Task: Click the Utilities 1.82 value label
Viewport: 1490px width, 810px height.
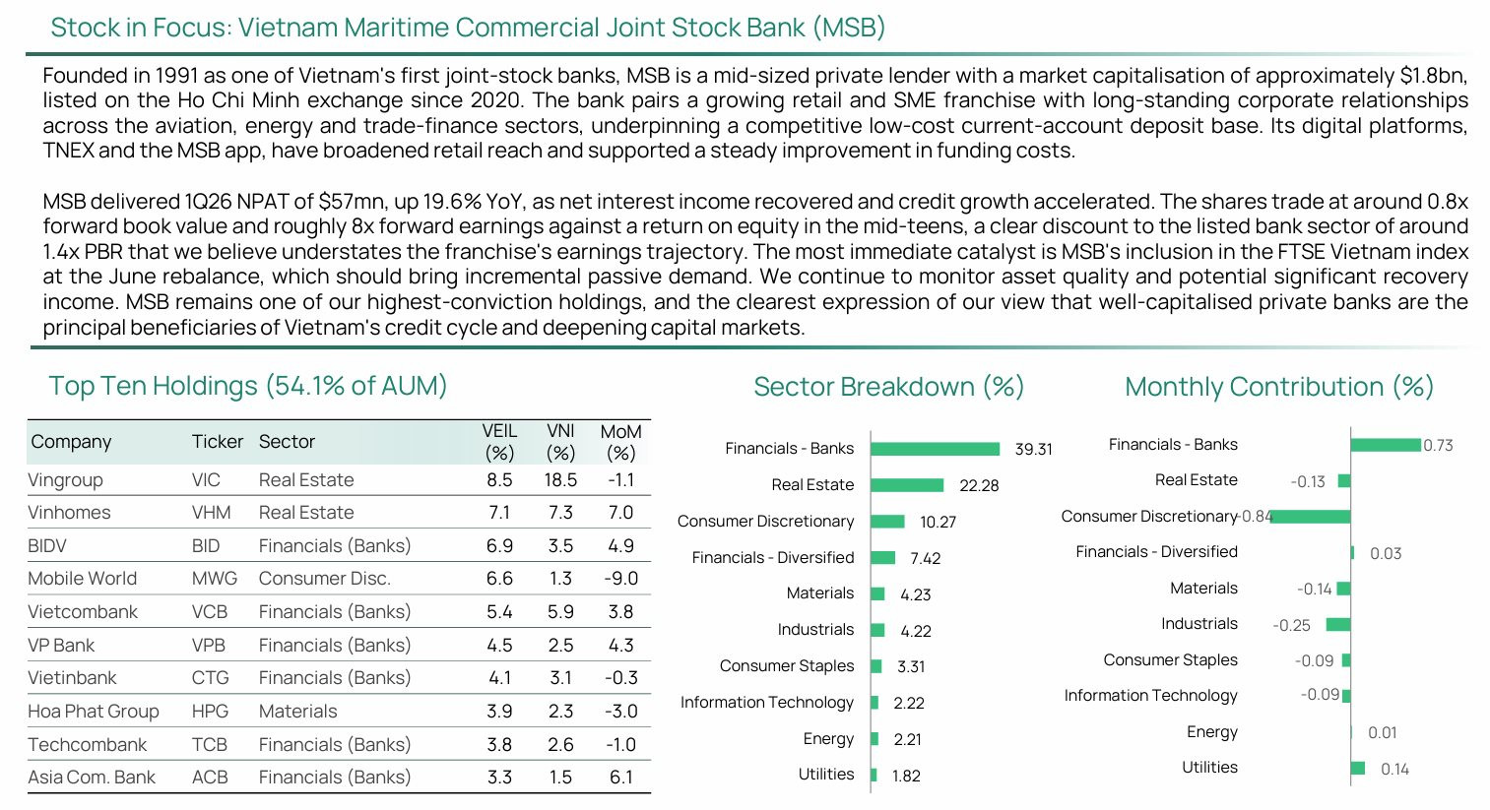Action: [906, 776]
